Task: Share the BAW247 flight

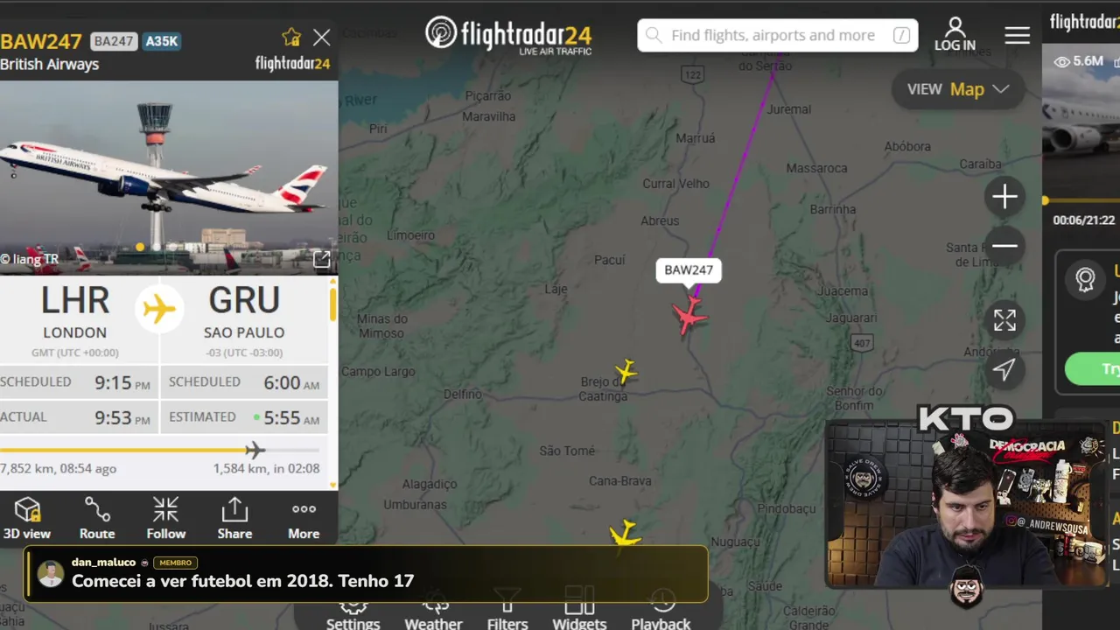Action: (234, 518)
